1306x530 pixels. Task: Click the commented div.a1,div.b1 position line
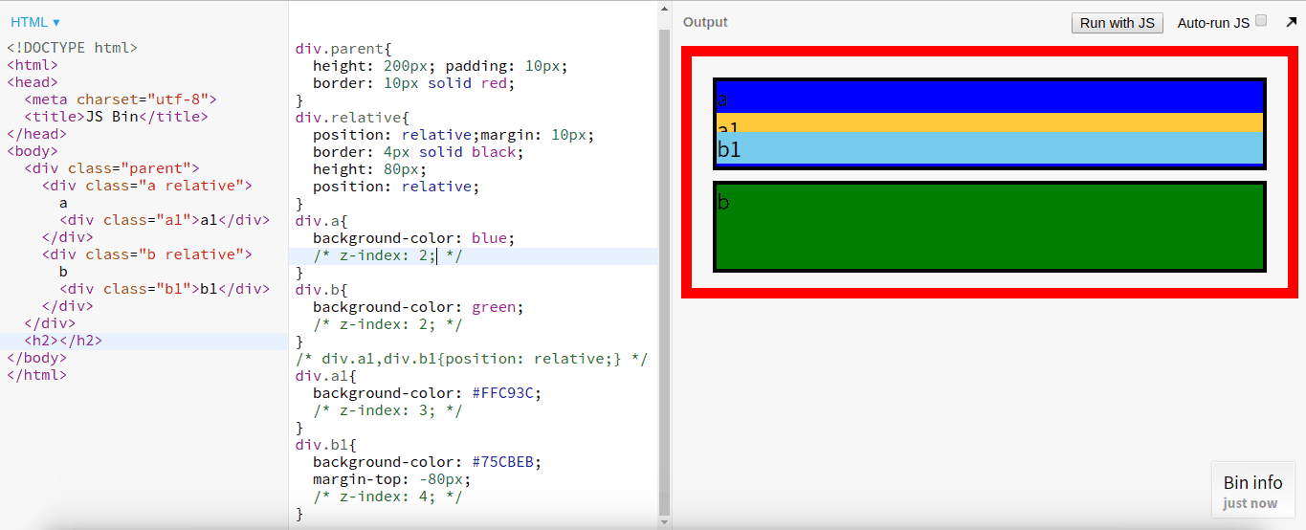(472, 359)
